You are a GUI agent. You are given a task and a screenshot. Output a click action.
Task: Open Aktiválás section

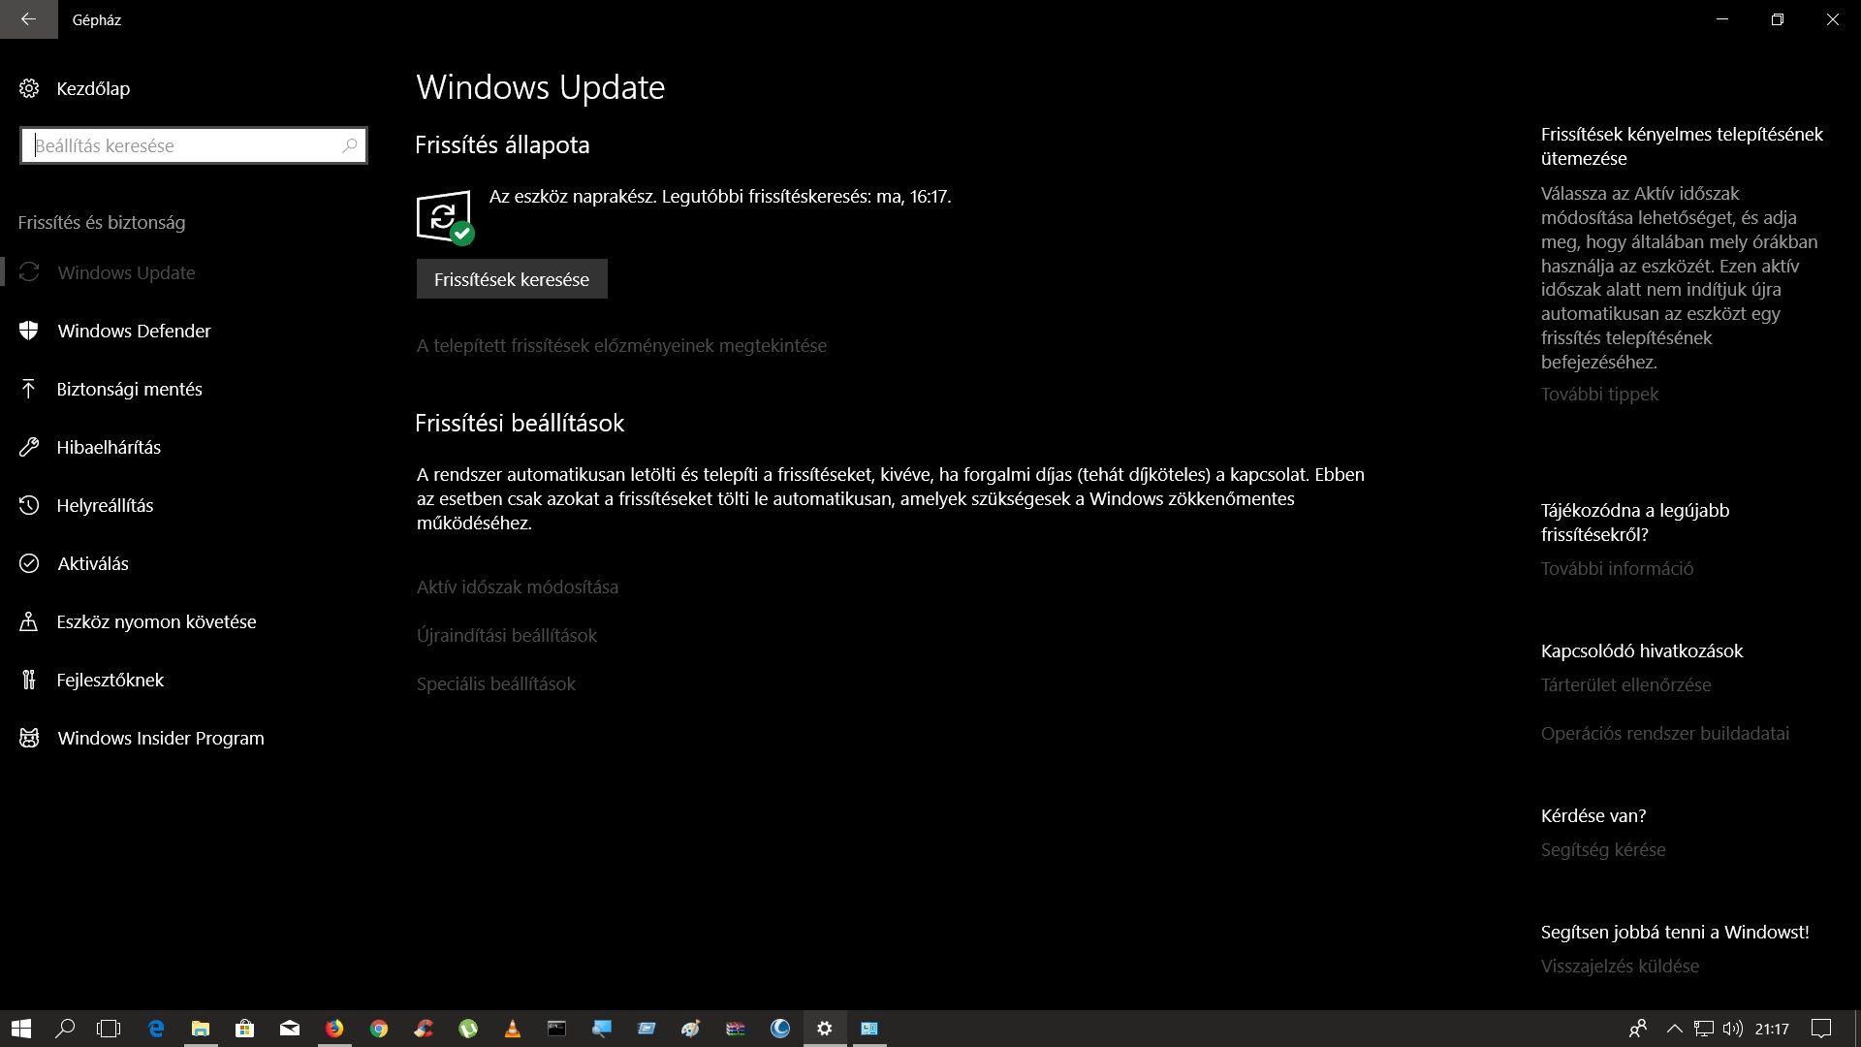click(x=184, y=563)
